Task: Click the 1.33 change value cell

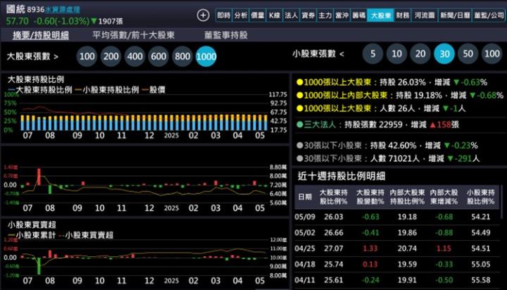Action: pos(370,248)
